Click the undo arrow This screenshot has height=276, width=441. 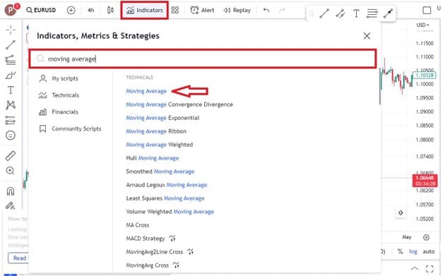click(x=266, y=11)
